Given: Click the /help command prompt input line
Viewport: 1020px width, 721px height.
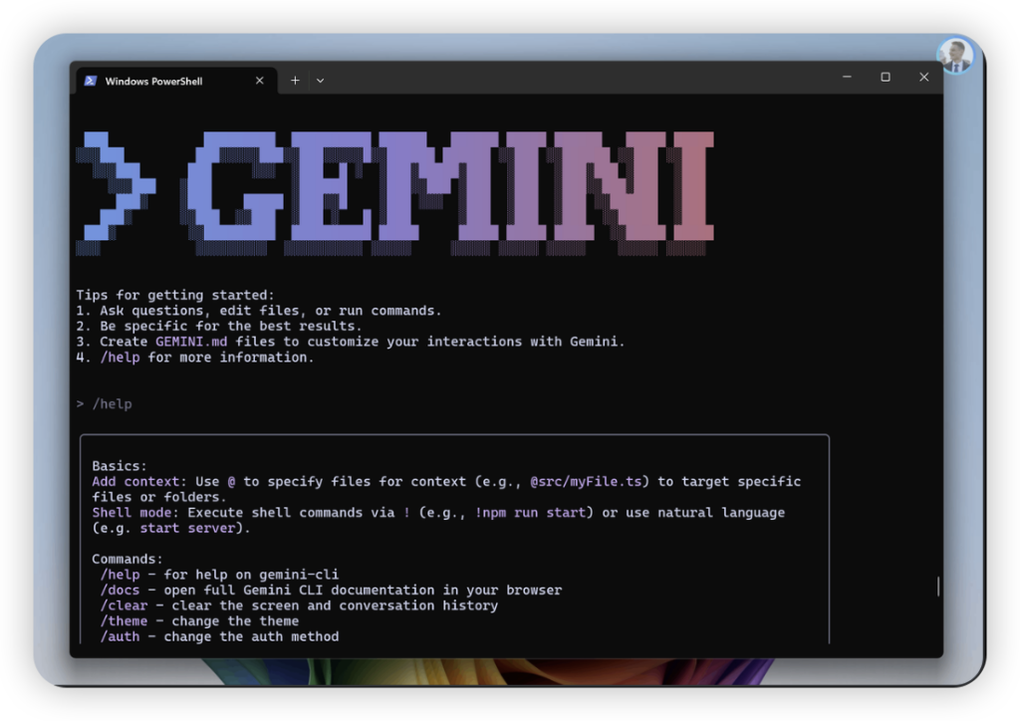Looking at the screenshot, I should (104, 403).
